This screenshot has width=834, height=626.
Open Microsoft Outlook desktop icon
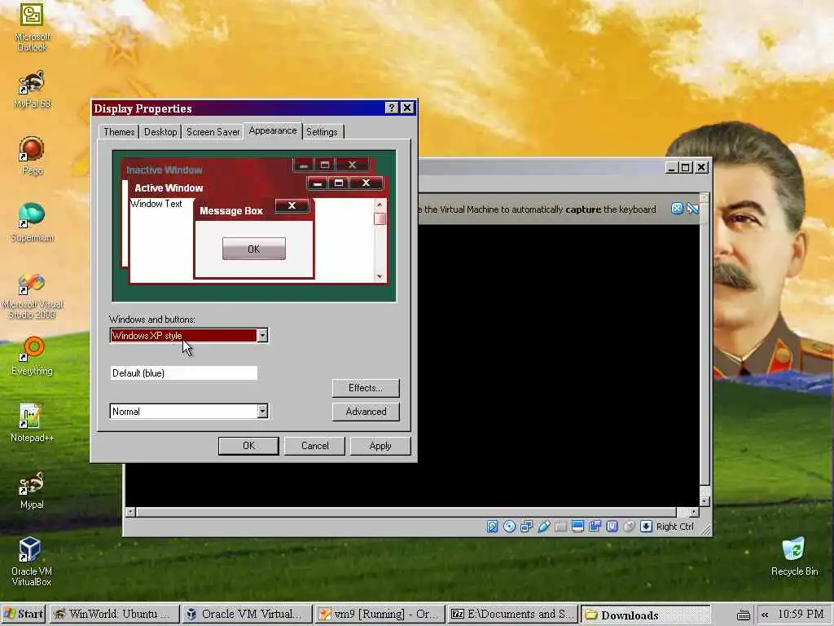pyautogui.click(x=32, y=27)
